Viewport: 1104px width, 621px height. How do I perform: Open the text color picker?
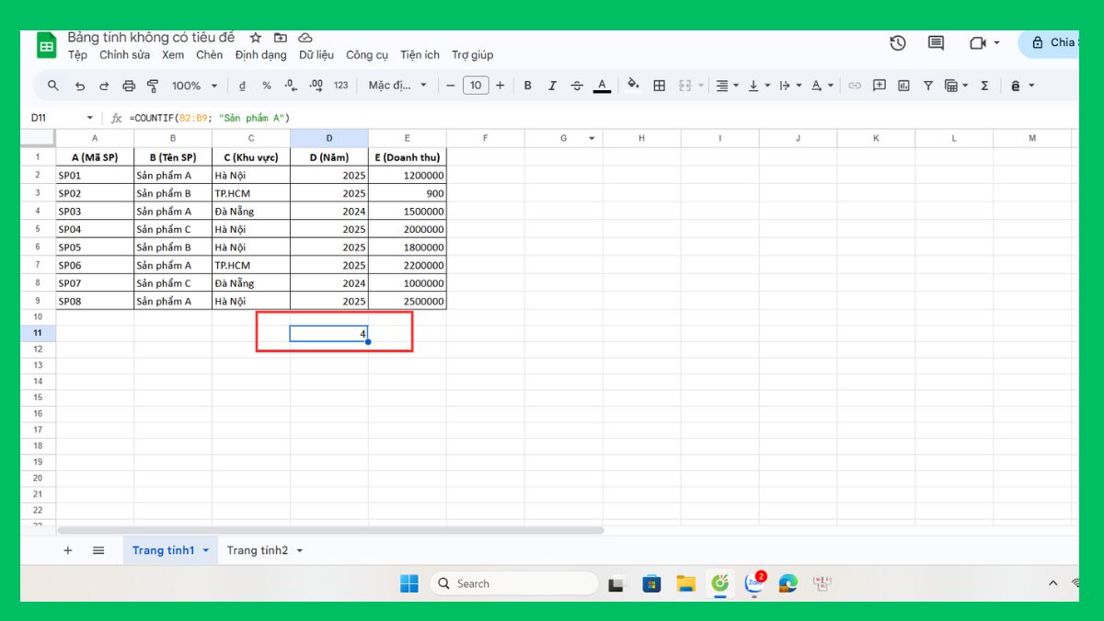pos(601,85)
